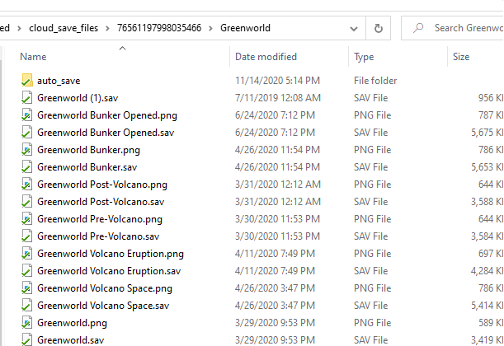
Task: Select file name Greenworld Pre-Volcano.png
Action: coord(100,219)
